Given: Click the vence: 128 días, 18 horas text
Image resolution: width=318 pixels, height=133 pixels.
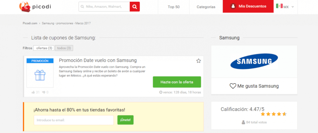Looking at the screenshot, I should 182,92.
